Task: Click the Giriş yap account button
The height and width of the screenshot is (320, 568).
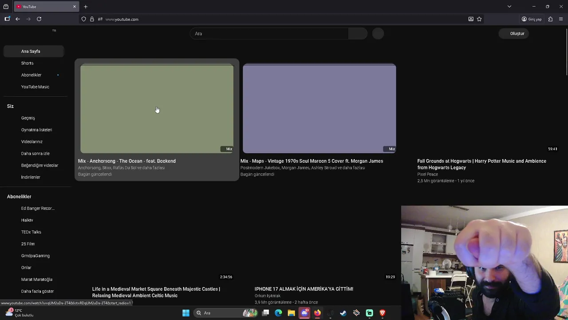Action: coord(532,19)
